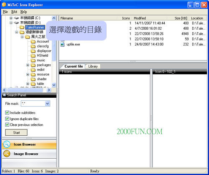Expand the packages folder node

pyautogui.click(x=28, y=65)
